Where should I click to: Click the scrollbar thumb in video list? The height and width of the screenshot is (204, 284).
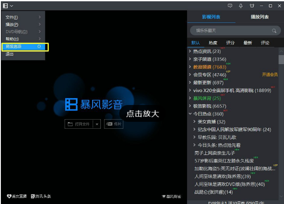[281, 59]
